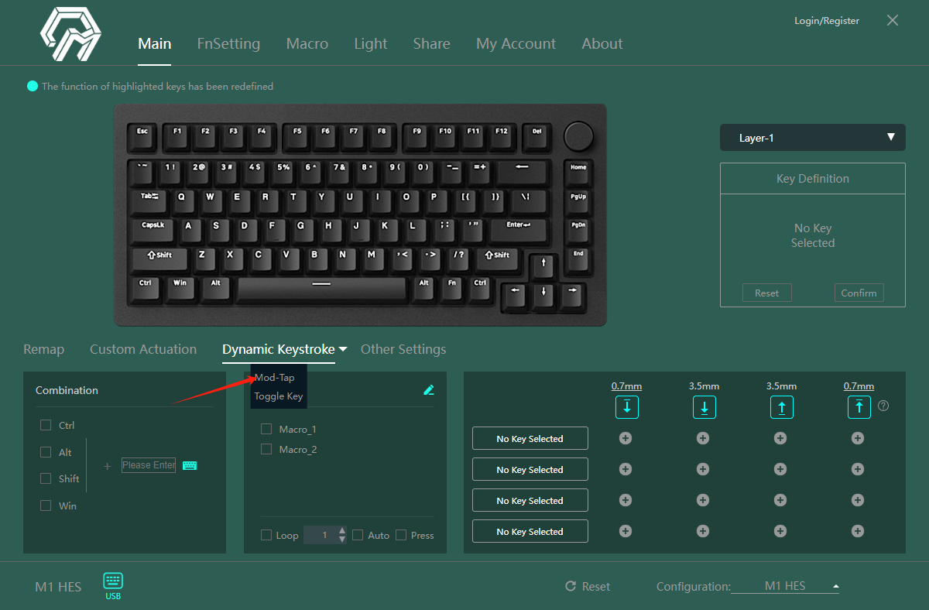
Task: Click the first 0.7mm press-down actuation icon
Action: 626,407
